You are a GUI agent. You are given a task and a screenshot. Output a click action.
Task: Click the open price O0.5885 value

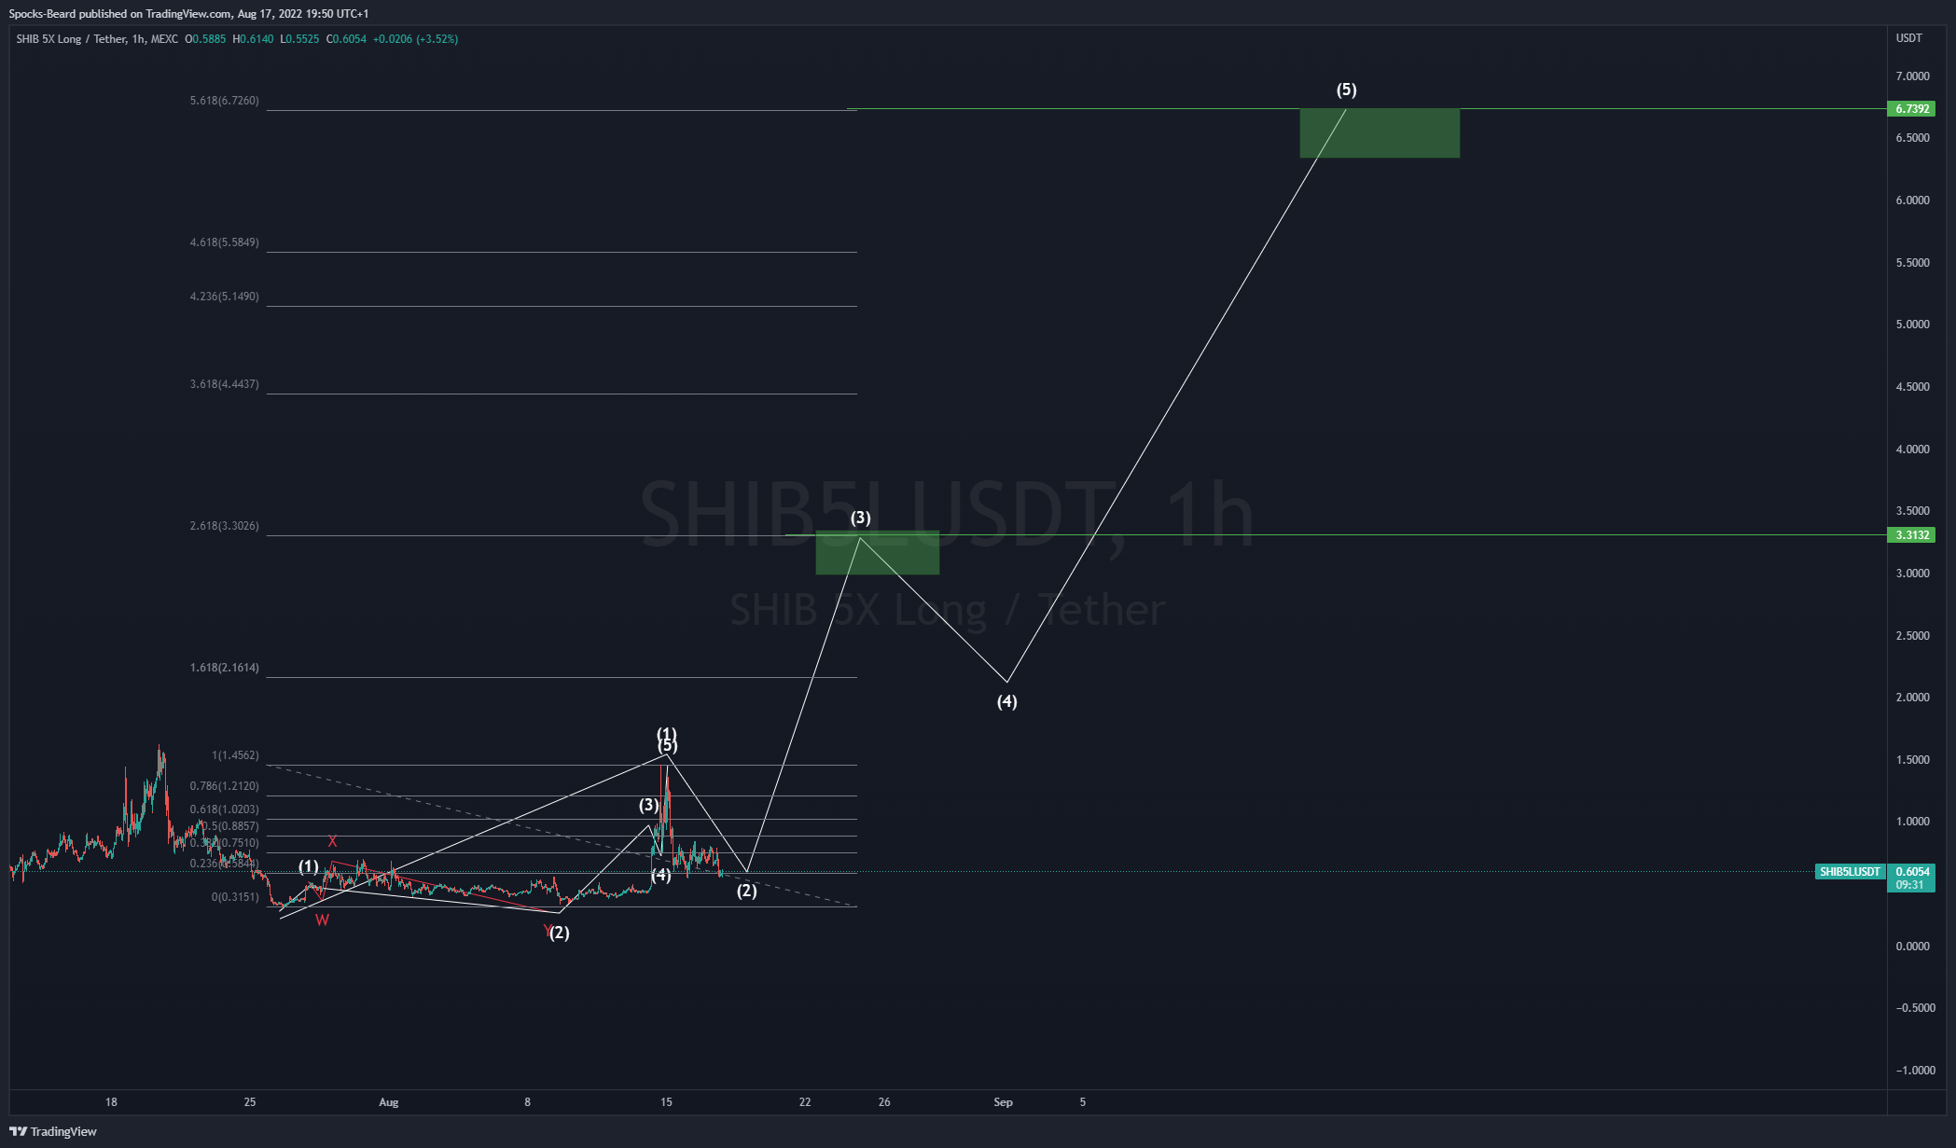pyautogui.click(x=205, y=39)
